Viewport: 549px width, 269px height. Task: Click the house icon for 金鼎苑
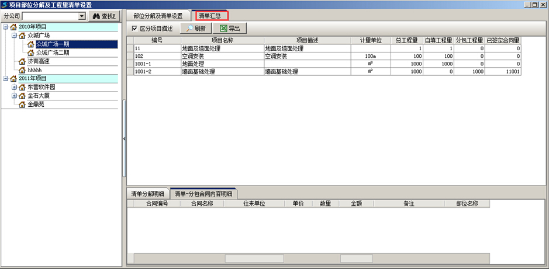(x=22, y=104)
